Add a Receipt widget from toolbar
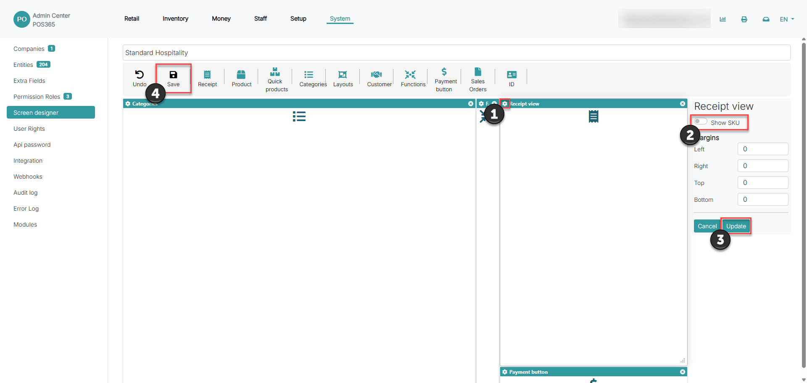807x383 pixels. pos(207,79)
